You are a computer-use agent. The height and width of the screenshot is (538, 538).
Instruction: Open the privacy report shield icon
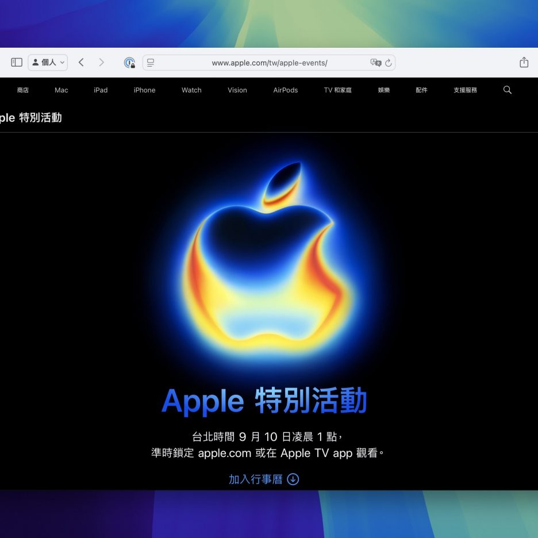(x=129, y=63)
